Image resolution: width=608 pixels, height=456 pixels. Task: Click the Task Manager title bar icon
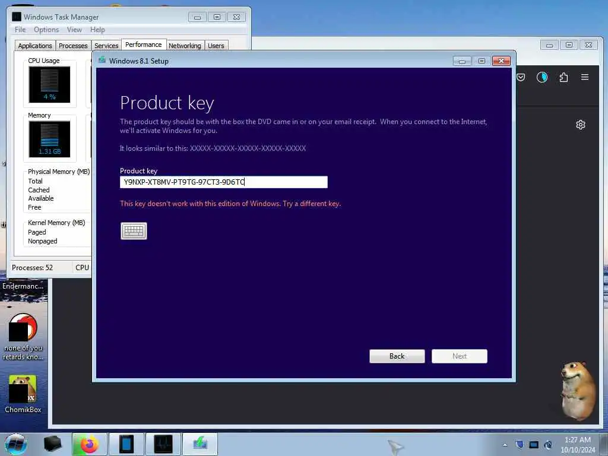(x=17, y=17)
